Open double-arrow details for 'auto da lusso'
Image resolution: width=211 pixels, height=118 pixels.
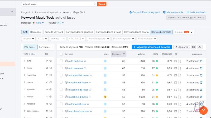point(85,61)
